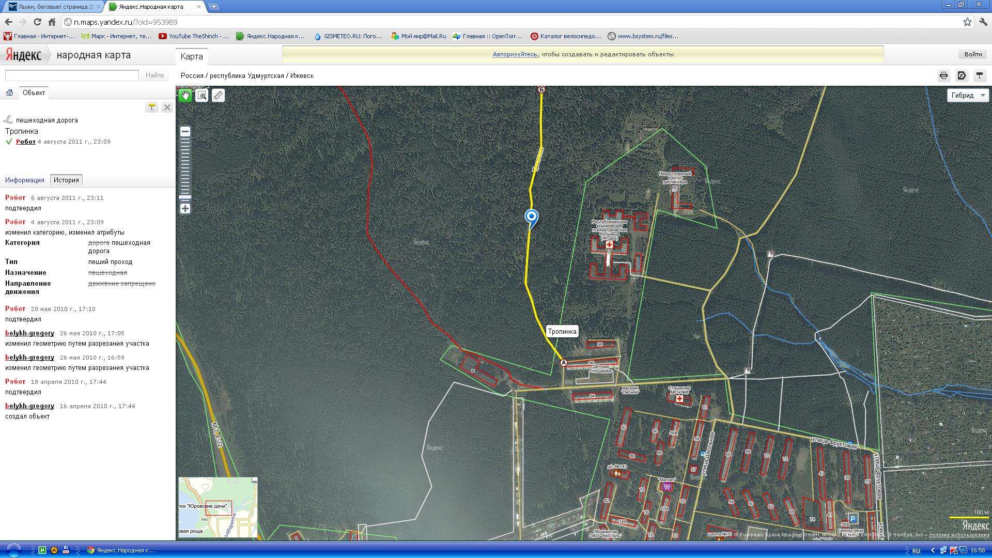Open the Каталог велосипедо bookmark
This screenshot has height=558, width=992.
pyautogui.click(x=566, y=36)
